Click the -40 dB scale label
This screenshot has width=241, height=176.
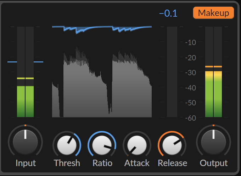(x=191, y=88)
